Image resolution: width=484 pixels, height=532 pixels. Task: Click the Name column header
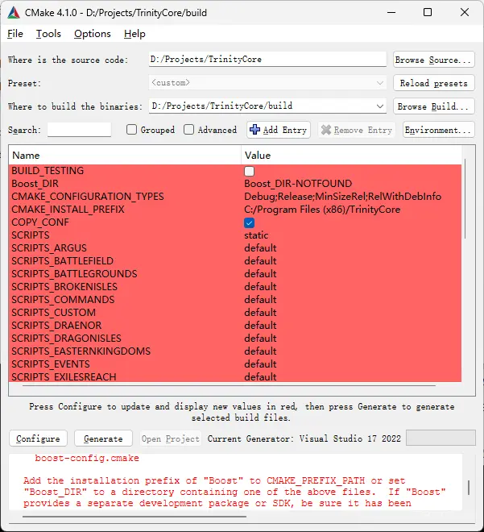click(125, 156)
